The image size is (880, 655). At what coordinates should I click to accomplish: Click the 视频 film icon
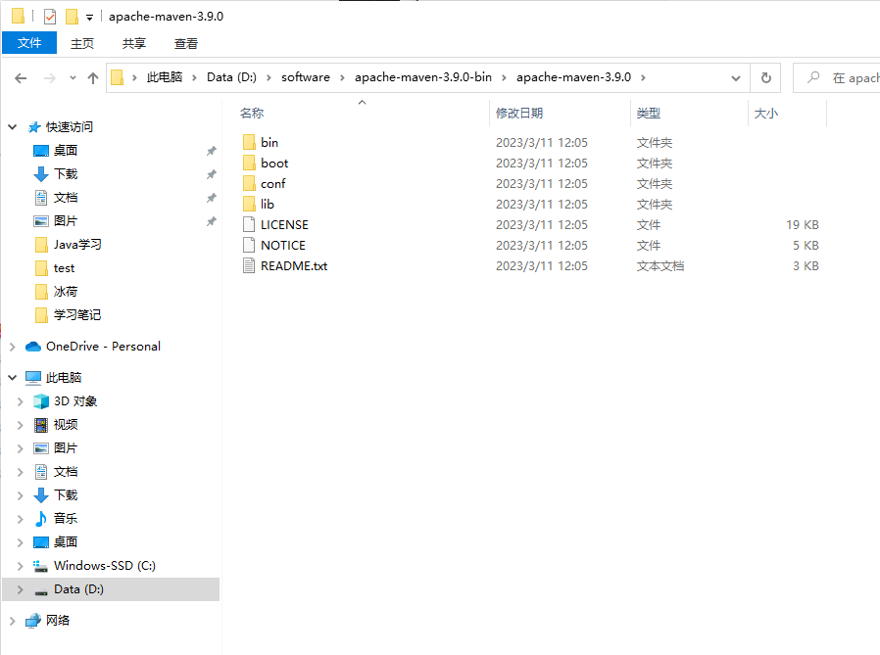point(41,425)
